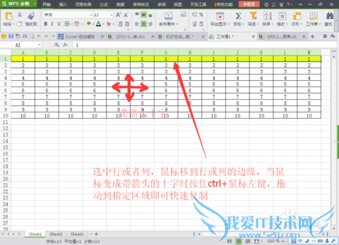Switch to Sheet2 tab

tap(56, 234)
